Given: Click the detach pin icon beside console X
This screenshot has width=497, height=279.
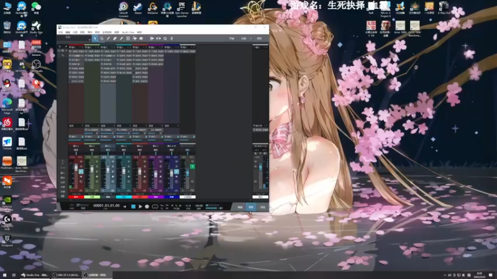Looking at the screenshot, I should [66, 46].
